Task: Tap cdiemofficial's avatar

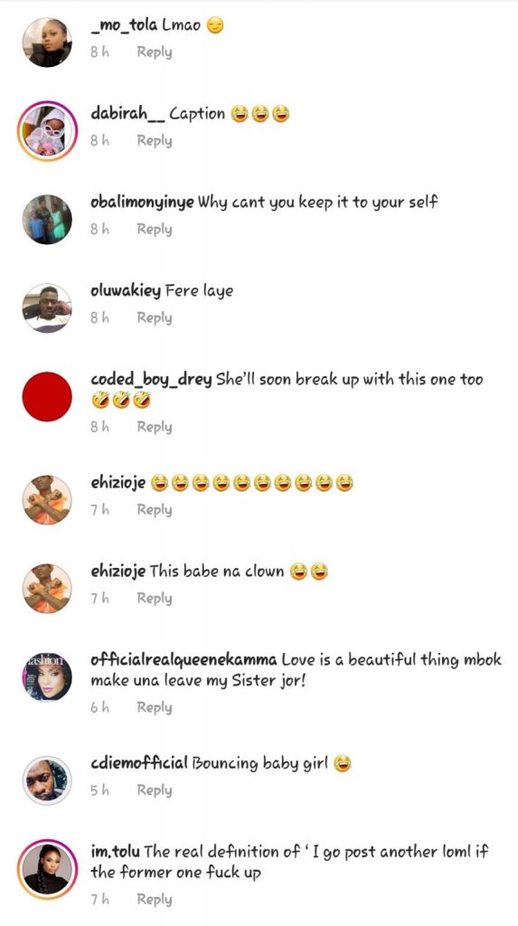Action: [x=47, y=780]
